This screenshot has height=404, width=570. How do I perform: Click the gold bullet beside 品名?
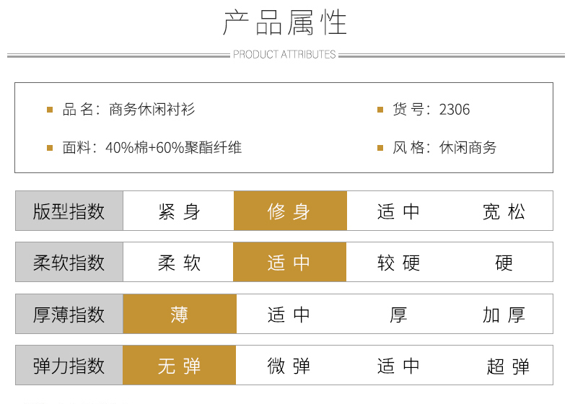point(50,110)
